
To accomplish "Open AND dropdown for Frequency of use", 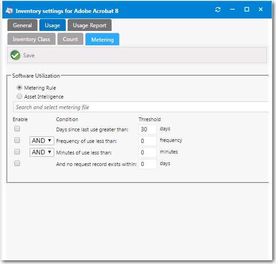I will 42,141.
